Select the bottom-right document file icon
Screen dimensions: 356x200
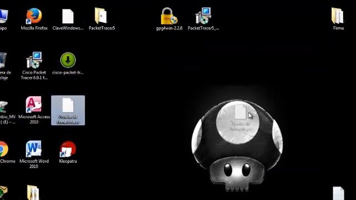coord(338,193)
